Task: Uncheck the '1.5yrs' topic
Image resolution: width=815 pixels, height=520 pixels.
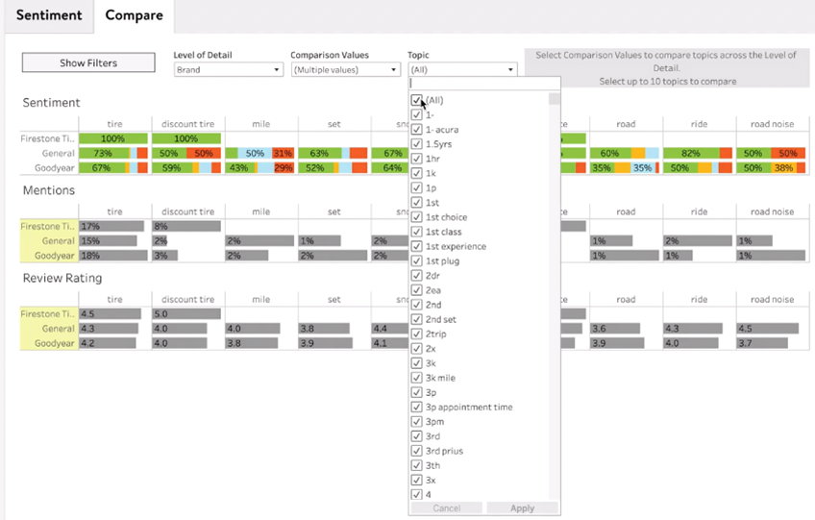Action: tap(416, 143)
